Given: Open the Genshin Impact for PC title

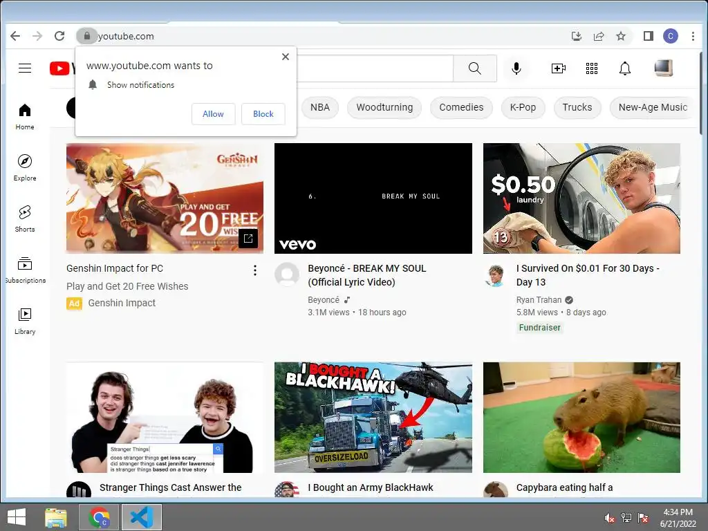Looking at the screenshot, I should point(115,268).
